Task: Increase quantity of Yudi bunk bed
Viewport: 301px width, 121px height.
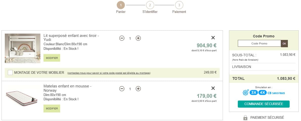Action: click(138, 38)
